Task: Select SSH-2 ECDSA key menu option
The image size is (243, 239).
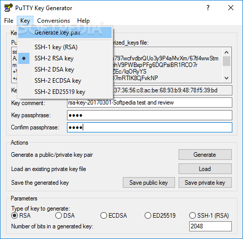Action: click(65, 81)
